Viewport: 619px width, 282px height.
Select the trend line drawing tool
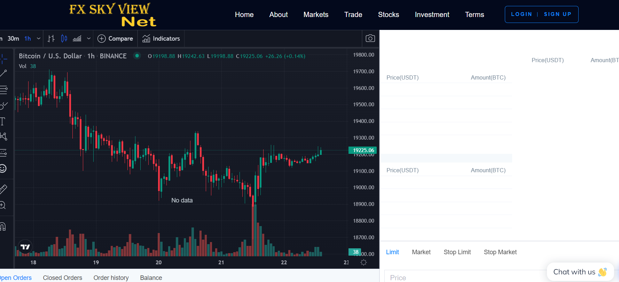click(3, 73)
